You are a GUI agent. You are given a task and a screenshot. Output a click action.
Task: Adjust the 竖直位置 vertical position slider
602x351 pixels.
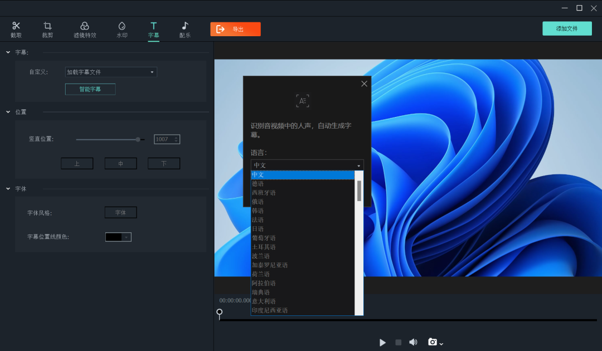click(138, 140)
